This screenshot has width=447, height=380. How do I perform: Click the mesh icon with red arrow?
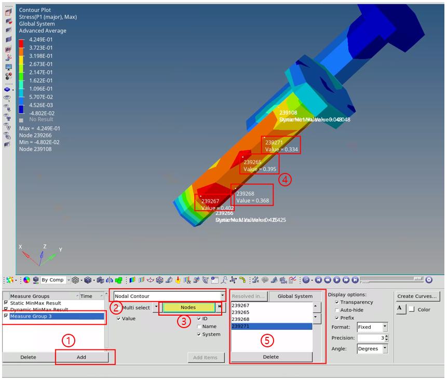8,21
